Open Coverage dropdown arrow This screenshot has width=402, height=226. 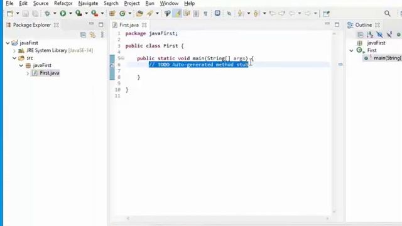coord(87,13)
